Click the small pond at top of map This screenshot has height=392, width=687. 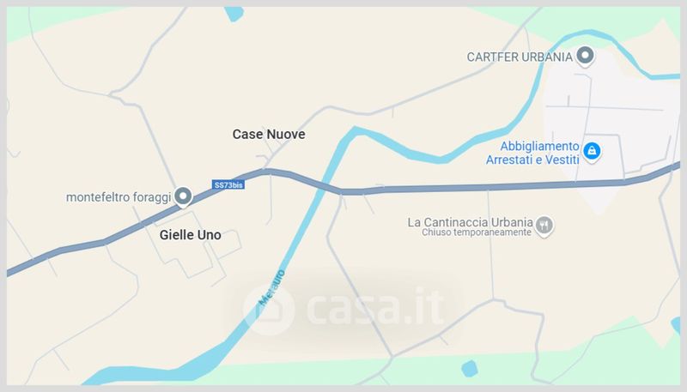click(234, 14)
